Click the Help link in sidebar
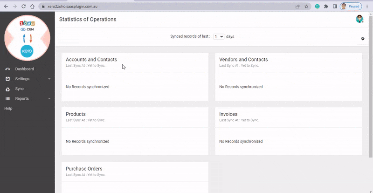Viewport: 373px width, 193px height. (x=8, y=109)
